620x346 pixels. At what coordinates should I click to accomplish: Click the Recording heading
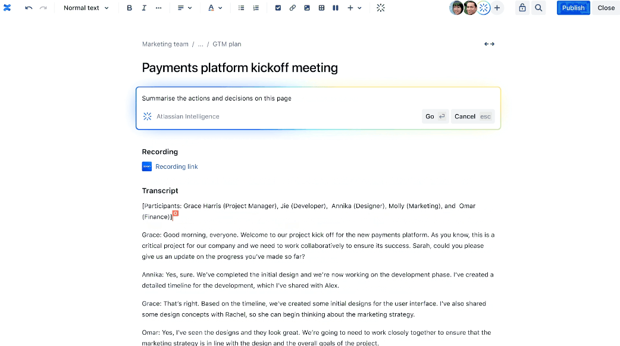click(159, 152)
